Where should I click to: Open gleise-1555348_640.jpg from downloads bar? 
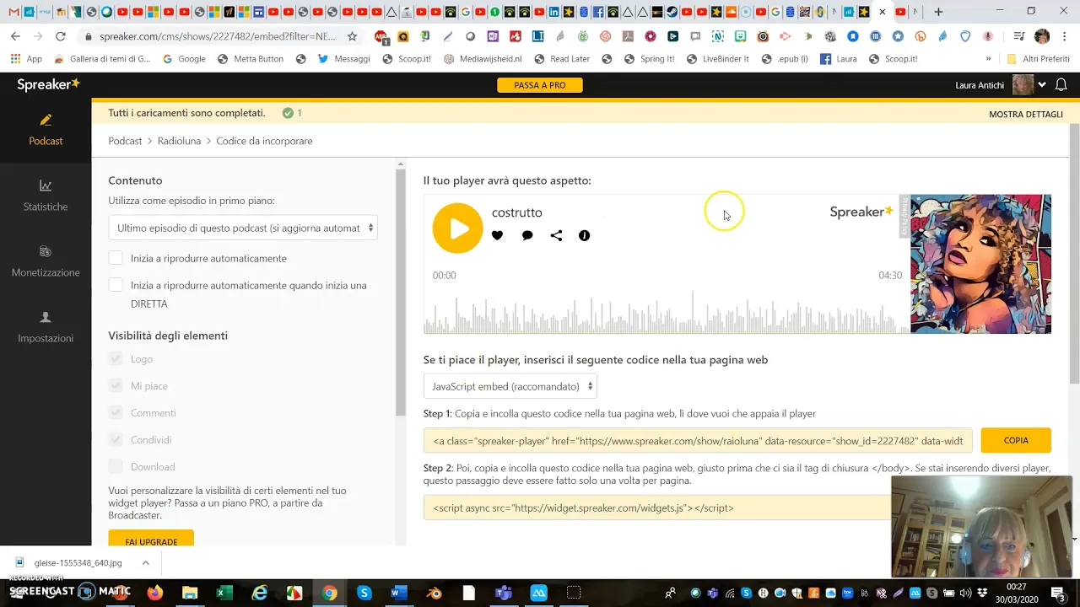(x=78, y=563)
